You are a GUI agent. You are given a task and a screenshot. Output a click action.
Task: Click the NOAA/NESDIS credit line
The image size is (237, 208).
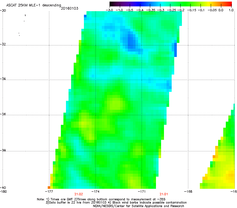coord(138,206)
